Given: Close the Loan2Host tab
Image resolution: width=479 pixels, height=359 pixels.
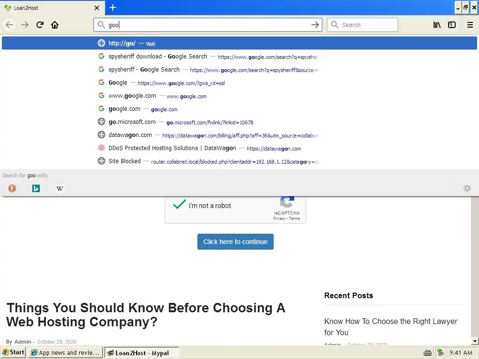Looking at the screenshot, I should tap(97, 8).
